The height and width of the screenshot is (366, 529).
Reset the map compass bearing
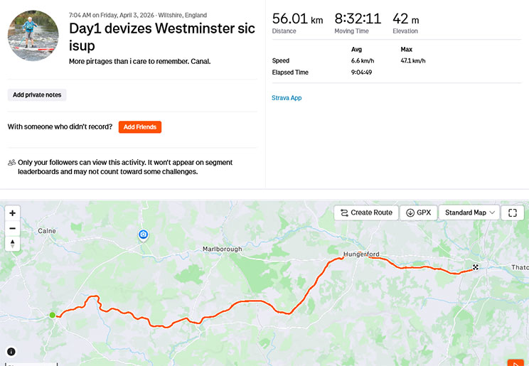click(13, 244)
